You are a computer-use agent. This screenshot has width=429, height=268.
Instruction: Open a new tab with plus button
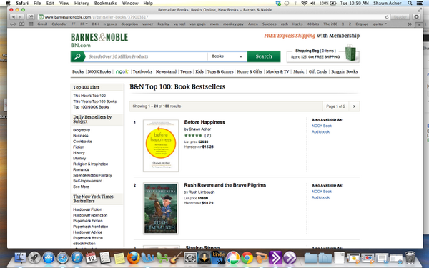419,24
